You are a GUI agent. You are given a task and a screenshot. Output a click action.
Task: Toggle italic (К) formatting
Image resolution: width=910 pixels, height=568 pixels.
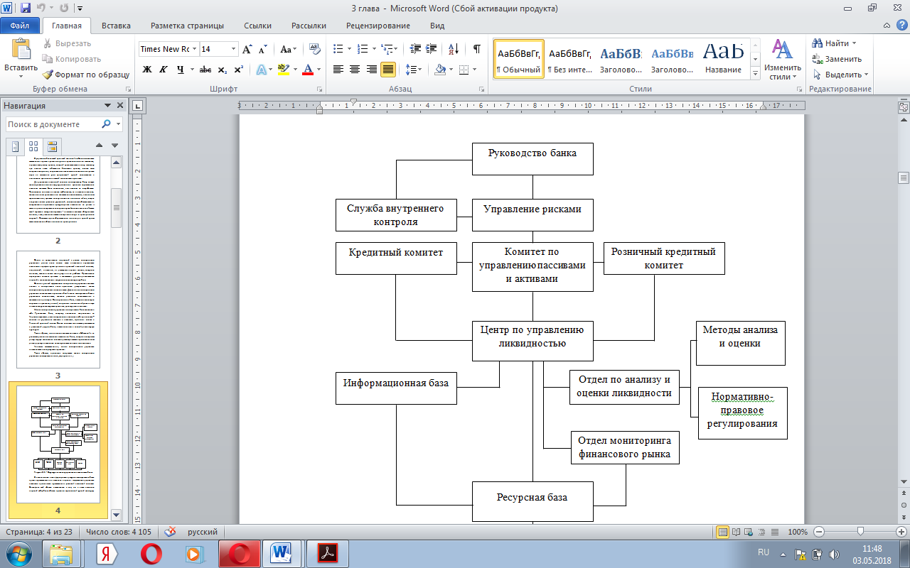[x=164, y=70]
